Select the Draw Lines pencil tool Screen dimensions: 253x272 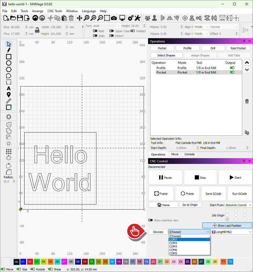(x=9, y=50)
